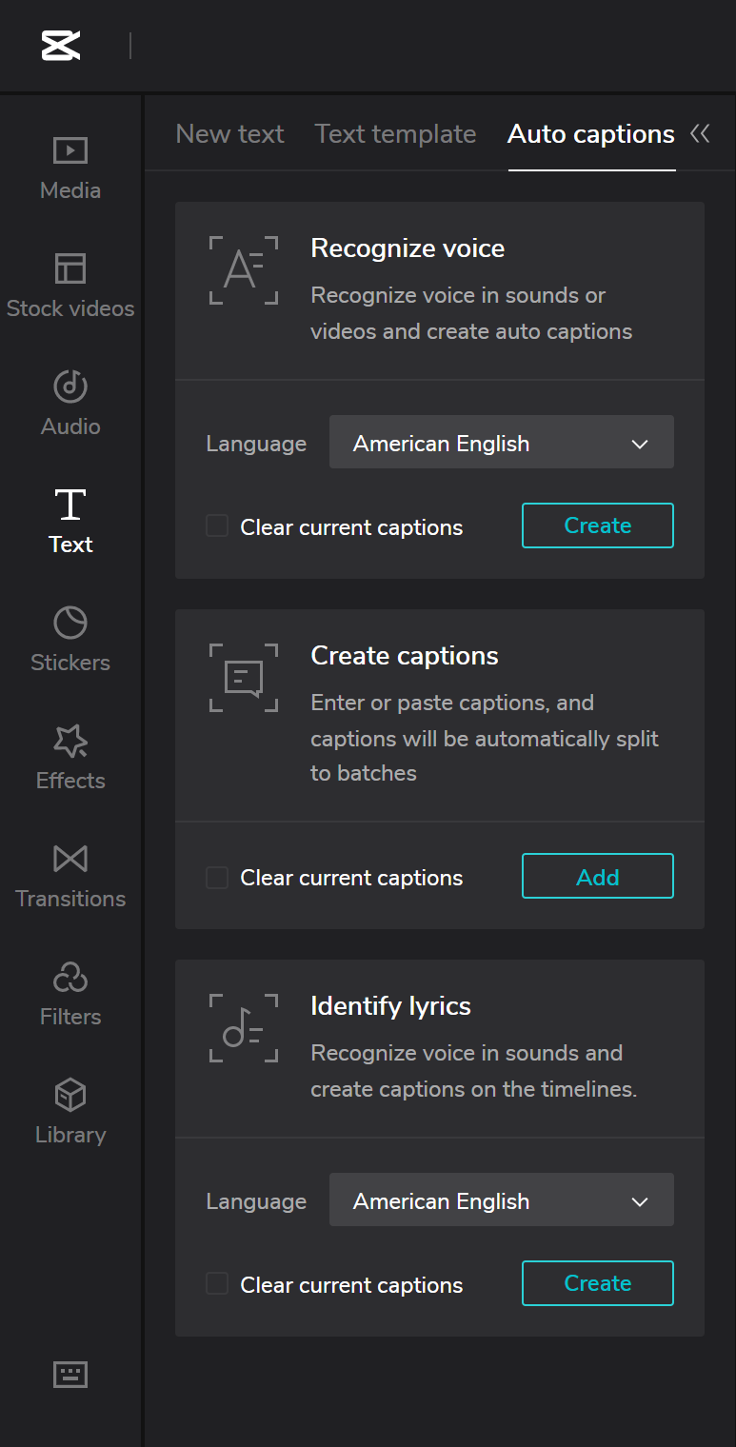736x1447 pixels.
Task: Expand the Identify lyrics Language dropdown
Action: coord(501,1200)
